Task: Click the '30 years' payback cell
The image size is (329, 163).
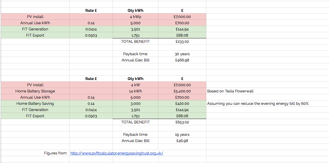Action: pyautogui.click(x=182, y=54)
